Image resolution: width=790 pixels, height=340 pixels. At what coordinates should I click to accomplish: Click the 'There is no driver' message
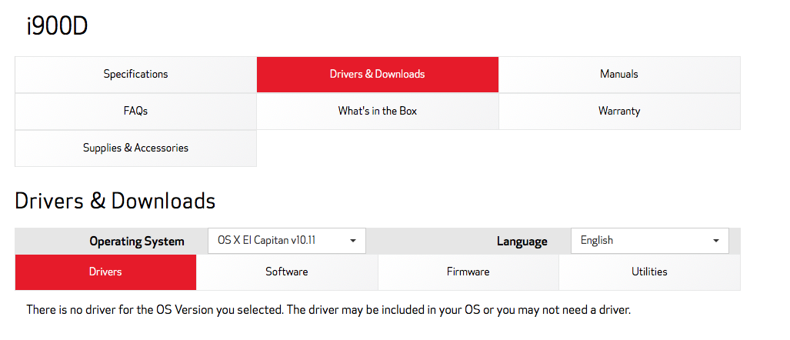click(328, 310)
